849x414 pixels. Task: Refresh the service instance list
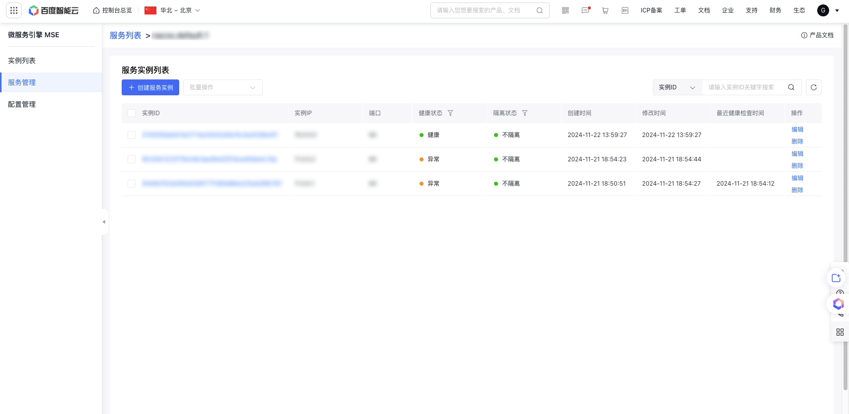tap(814, 87)
